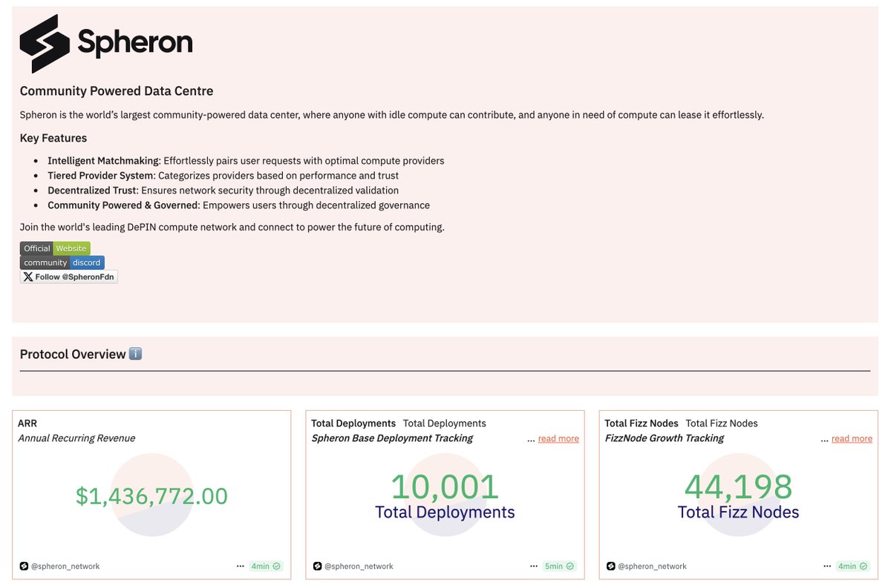The height and width of the screenshot is (588, 891).
Task: Click the Community Powered & Governed bullet
Action: coord(238,205)
